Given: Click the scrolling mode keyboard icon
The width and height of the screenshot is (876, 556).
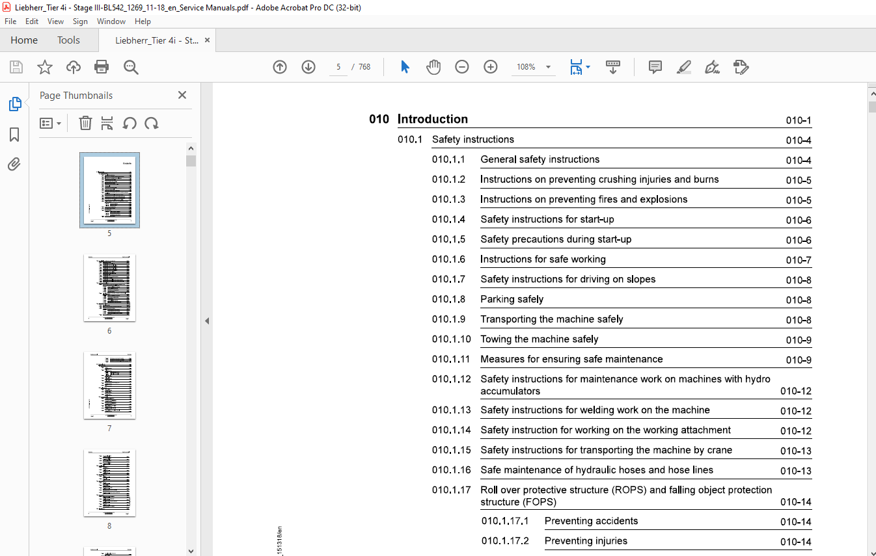Looking at the screenshot, I should click(613, 67).
